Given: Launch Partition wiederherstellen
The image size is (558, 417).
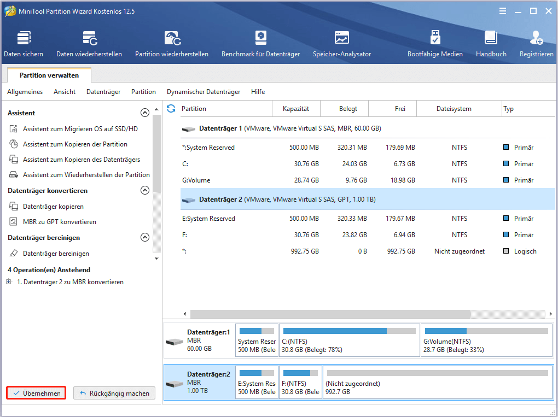Looking at the screenshot, I should (172, 44).
